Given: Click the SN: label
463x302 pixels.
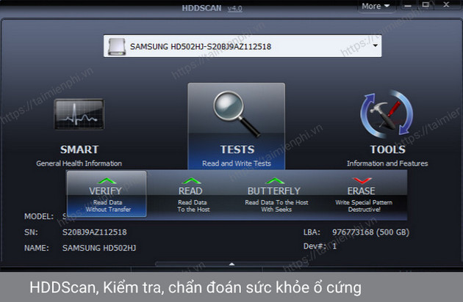Looking at the screenshot, I should tap(31, 232).
